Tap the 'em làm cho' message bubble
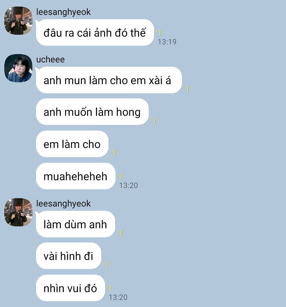Screen dimensions: 286x307 [x=72, y=144]
